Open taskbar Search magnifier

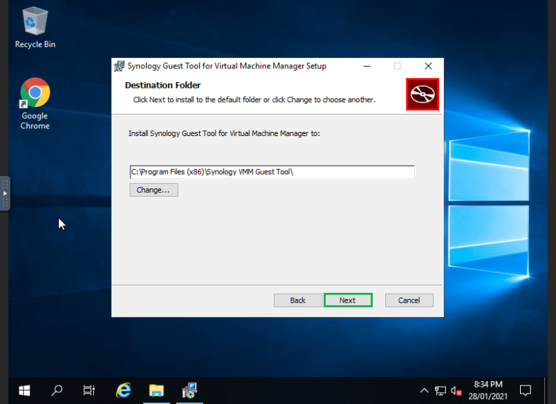57,390
